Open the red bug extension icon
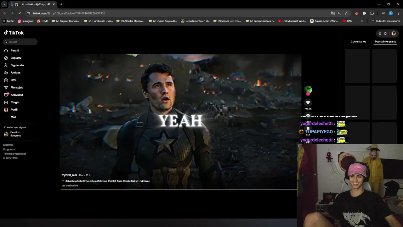Screen dimensions: 403x227 point(357,13)
